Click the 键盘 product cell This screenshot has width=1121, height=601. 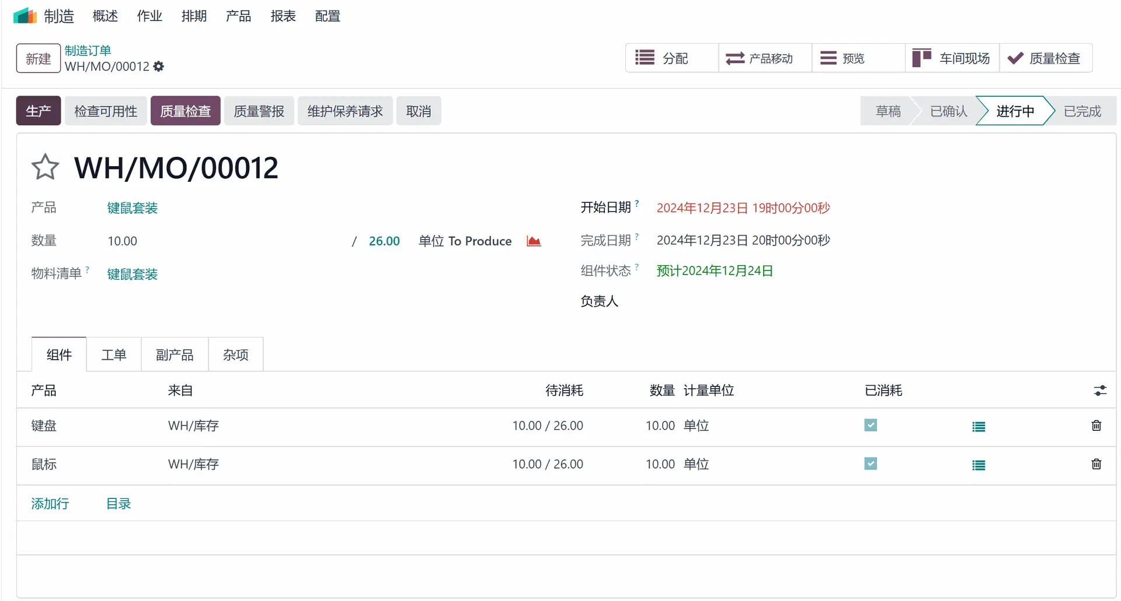pos(44,426)
